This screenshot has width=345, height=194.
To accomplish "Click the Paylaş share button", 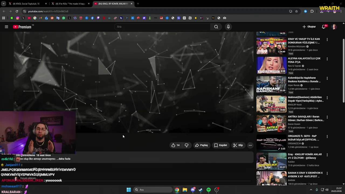I will click(x=201, y=145).
